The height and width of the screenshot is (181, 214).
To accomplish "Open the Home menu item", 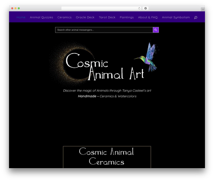I will pyautogui.click(x=21, y=18).
